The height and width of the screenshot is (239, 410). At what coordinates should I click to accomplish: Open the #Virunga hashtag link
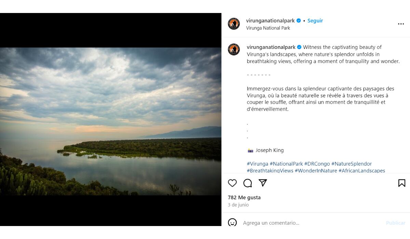(258, 164)
